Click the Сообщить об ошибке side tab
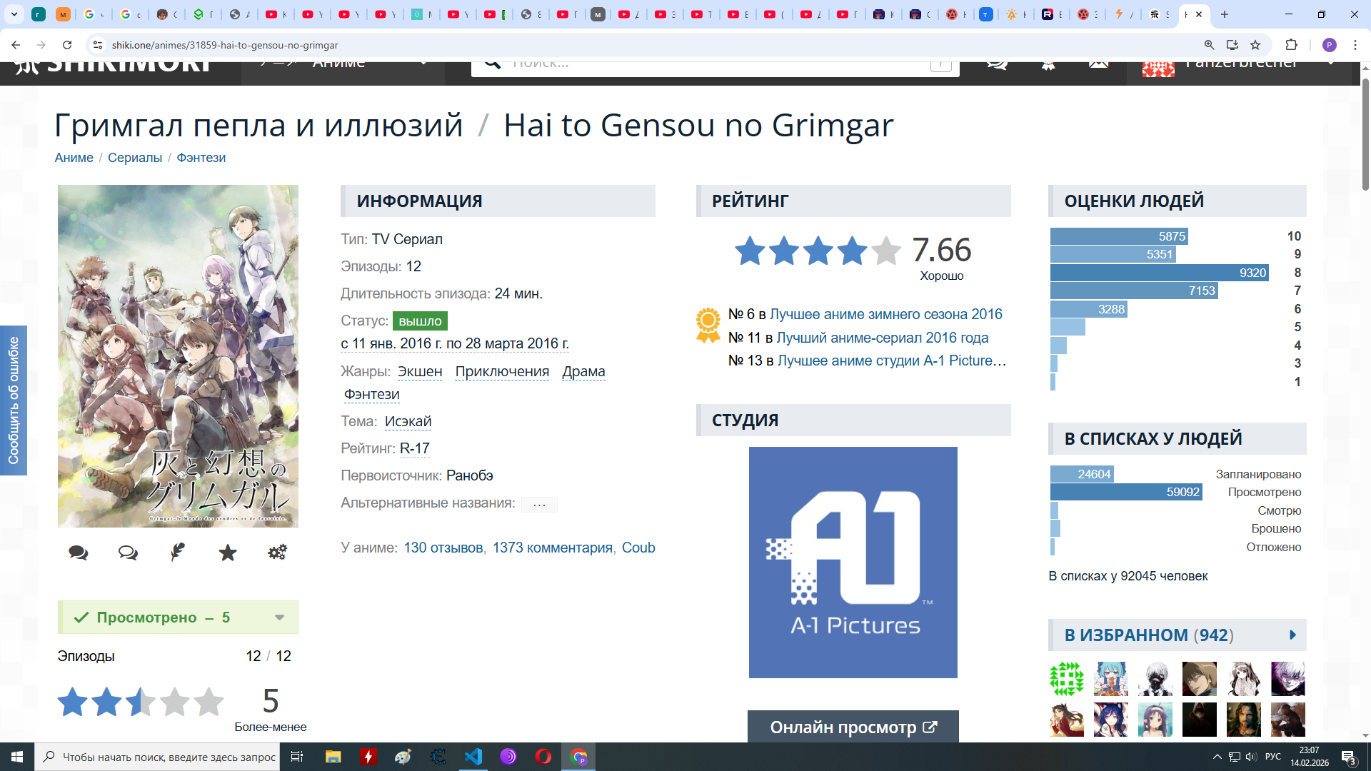 click(14, 400)
